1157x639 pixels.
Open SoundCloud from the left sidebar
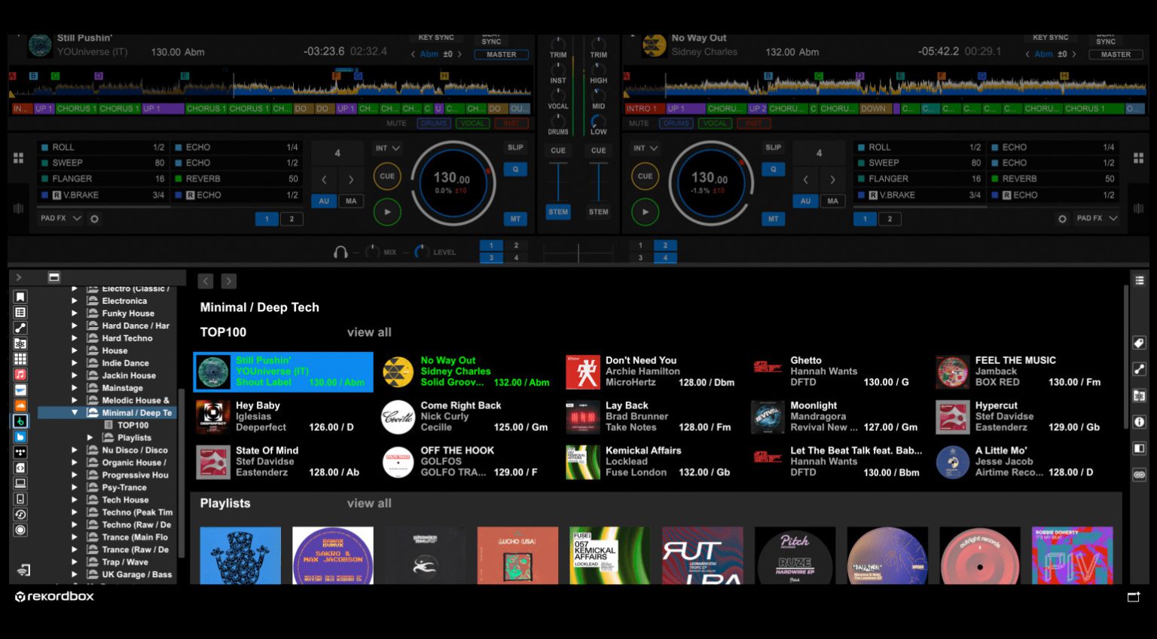click(x=20, y=405)
